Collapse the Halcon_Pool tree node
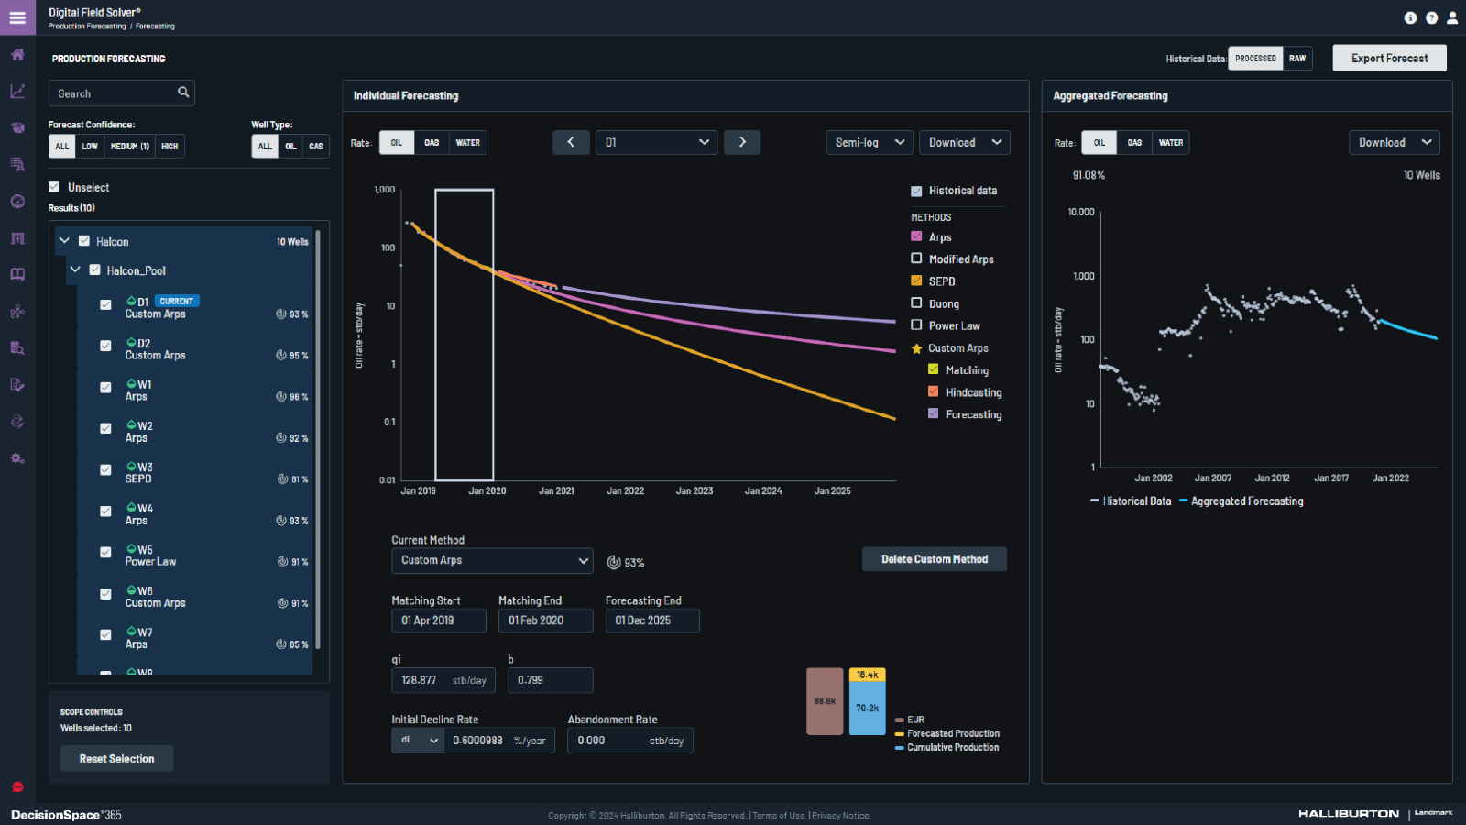The height and width of the screenshot is (825, 1466). [75, 270]
